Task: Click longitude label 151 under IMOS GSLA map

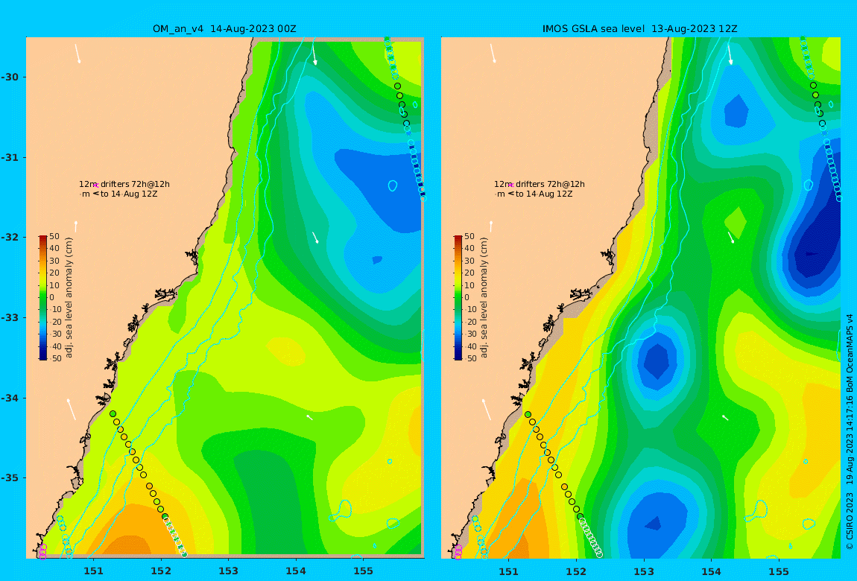Action: click(x=509, y=571)
